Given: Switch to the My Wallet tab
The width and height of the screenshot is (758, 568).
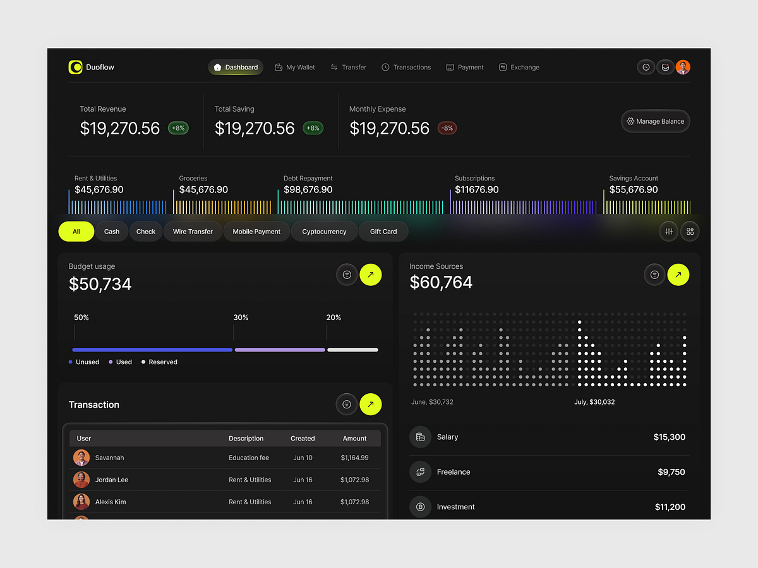Looking at the screenshot, I should pyautogui.click(x=294, y=67).
